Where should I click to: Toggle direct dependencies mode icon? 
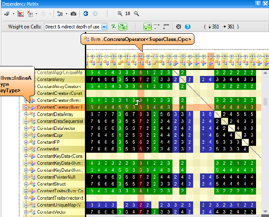[113, 27]
